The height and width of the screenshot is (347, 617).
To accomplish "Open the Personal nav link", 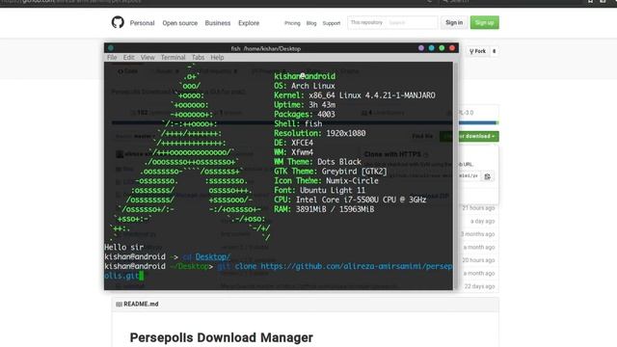I will click(142, 23).
